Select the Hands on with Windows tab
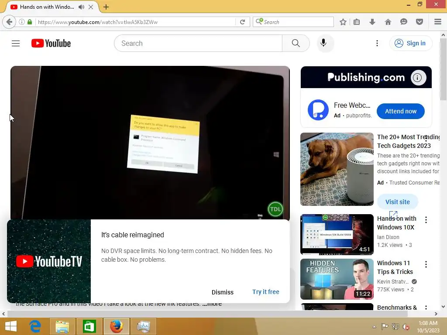The width and height of the screenshot is (447, 335). click(47, 7)
